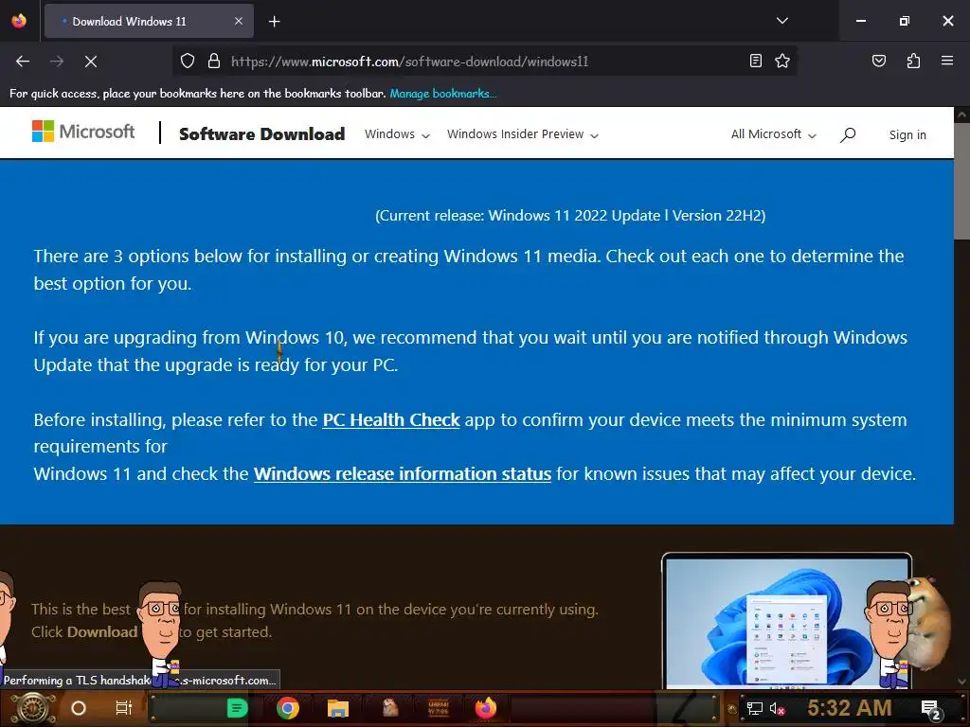Screen dimensions: 970x727
Task: Open the Manage bookmarks link
Action: tap(443, 94)
